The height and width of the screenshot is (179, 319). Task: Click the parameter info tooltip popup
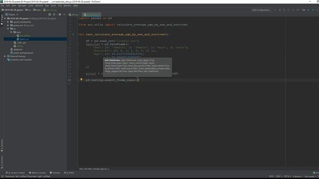[138, 67]
